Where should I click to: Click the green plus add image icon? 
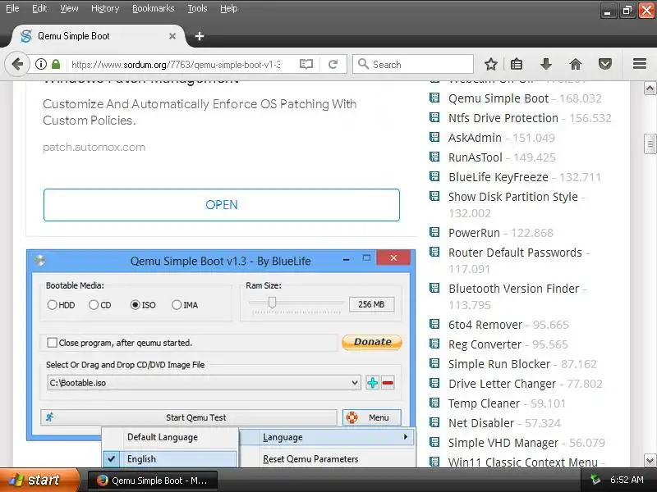click(372, 383)
